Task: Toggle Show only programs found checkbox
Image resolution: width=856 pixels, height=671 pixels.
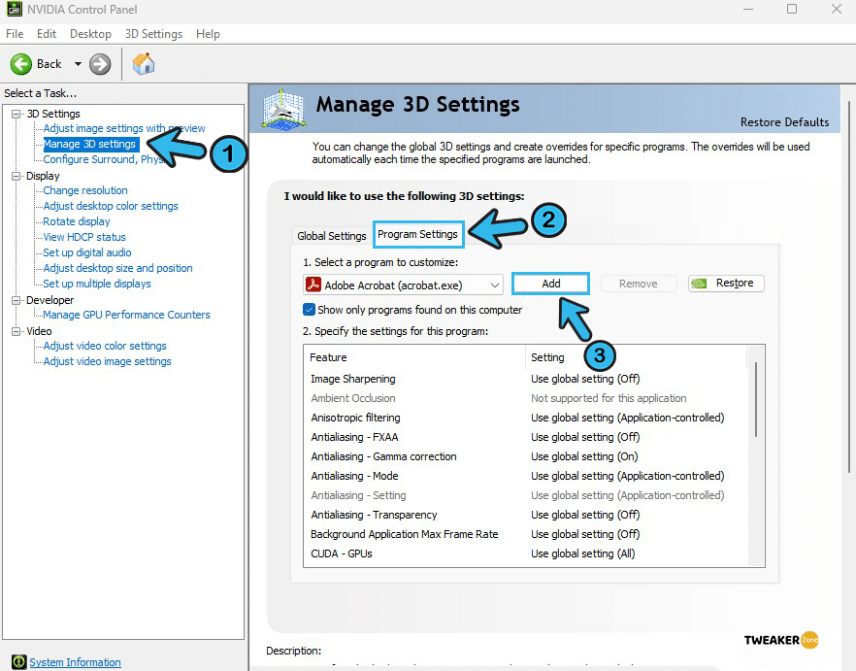Action: click(309, 309)
